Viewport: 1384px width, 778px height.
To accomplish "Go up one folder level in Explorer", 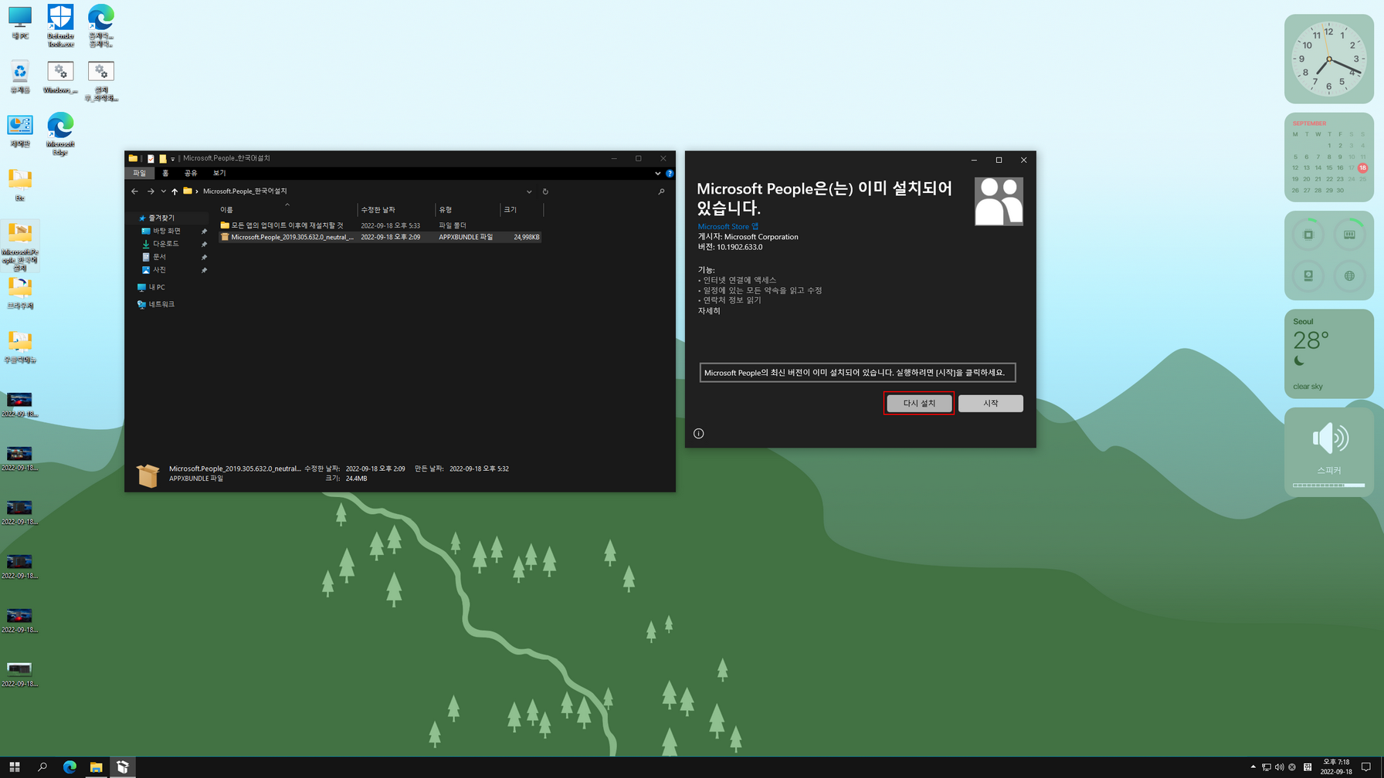I will [175, 191].
